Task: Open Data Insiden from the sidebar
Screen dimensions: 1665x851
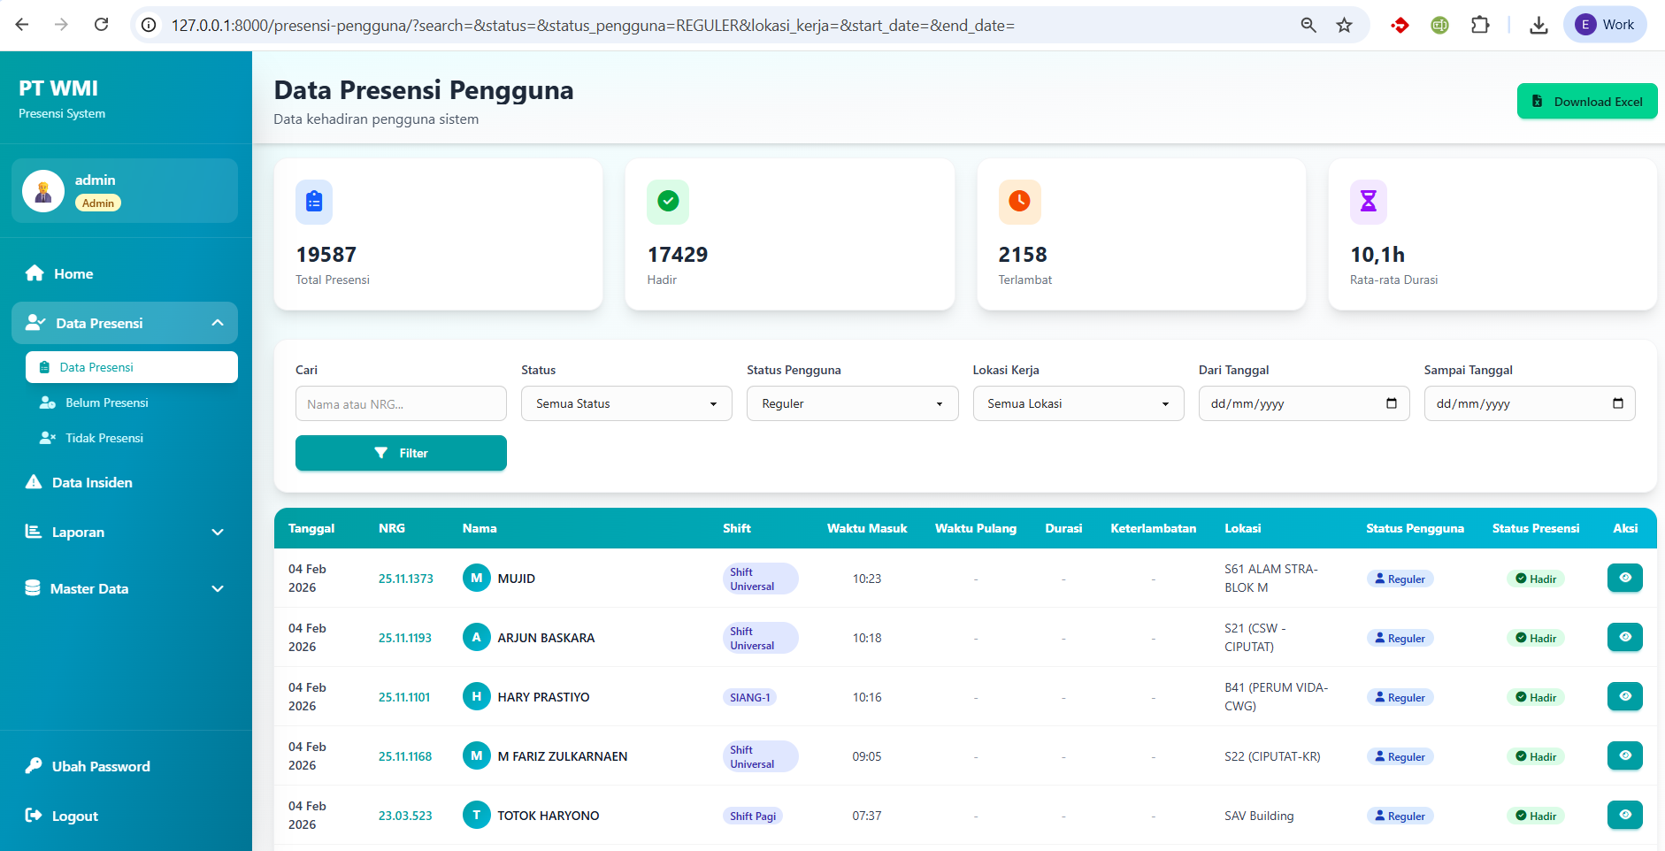Action: click(x=92, y=482)
